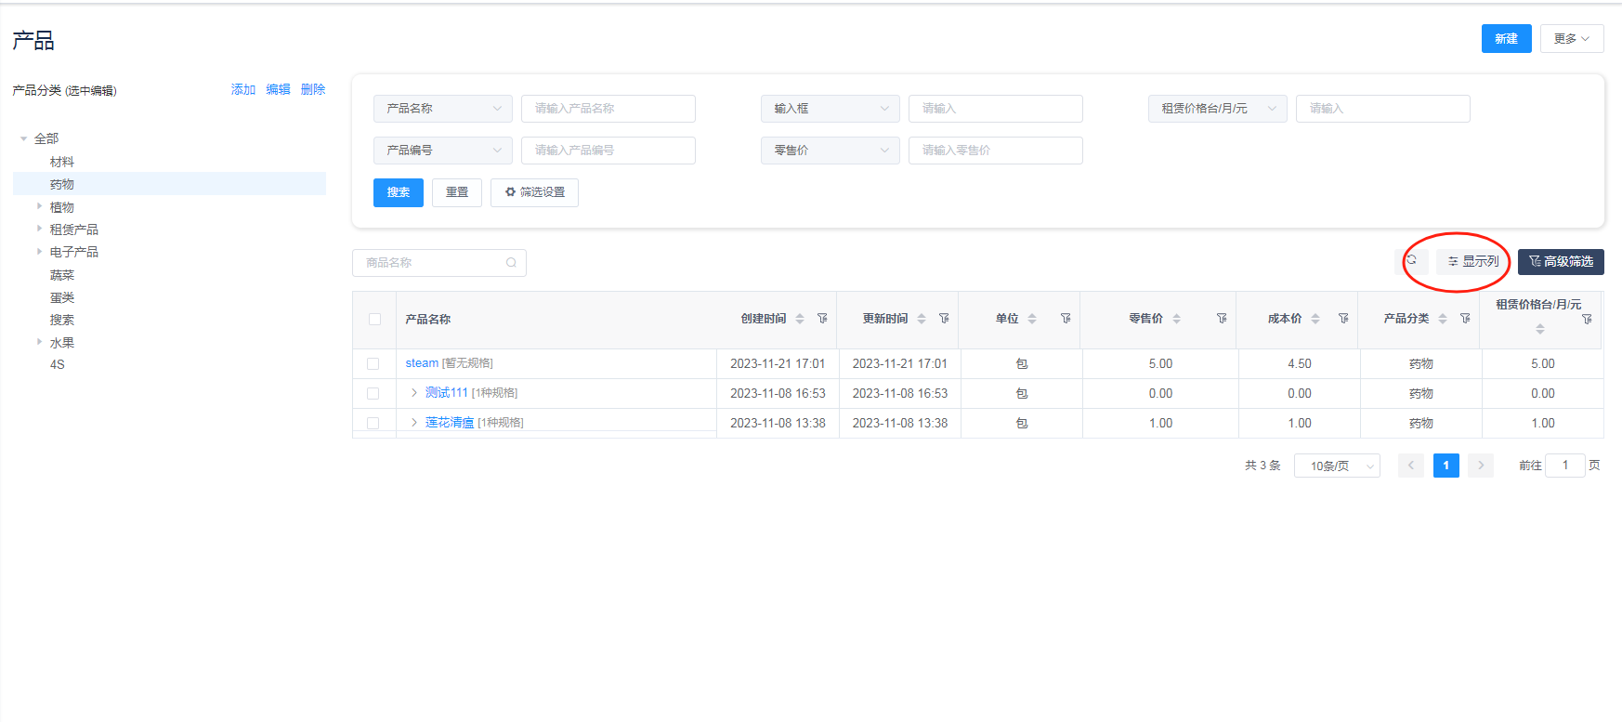Click filter icon on 单位 column
The height and width of the screenshot is (722, 1622).
[1066, 319]
